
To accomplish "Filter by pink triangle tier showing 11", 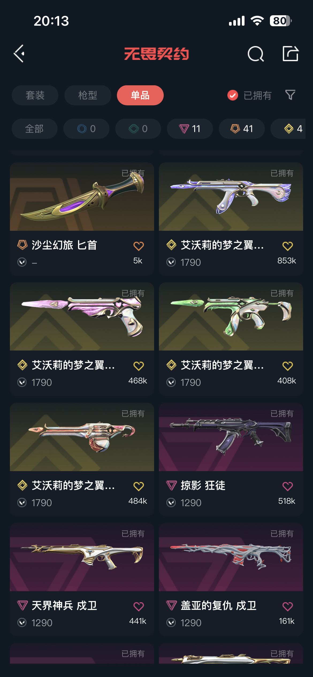I will pyautogui.click(x=190, y=129).
